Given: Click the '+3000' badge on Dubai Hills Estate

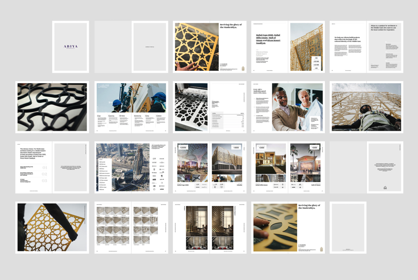Looking at the screenshot, I should pyautogui.click(x=261, y=147).
